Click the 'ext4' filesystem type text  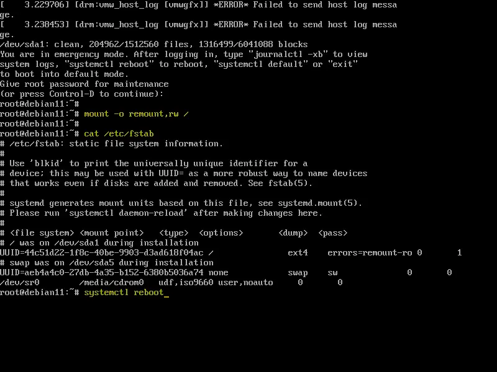(298, 253)
